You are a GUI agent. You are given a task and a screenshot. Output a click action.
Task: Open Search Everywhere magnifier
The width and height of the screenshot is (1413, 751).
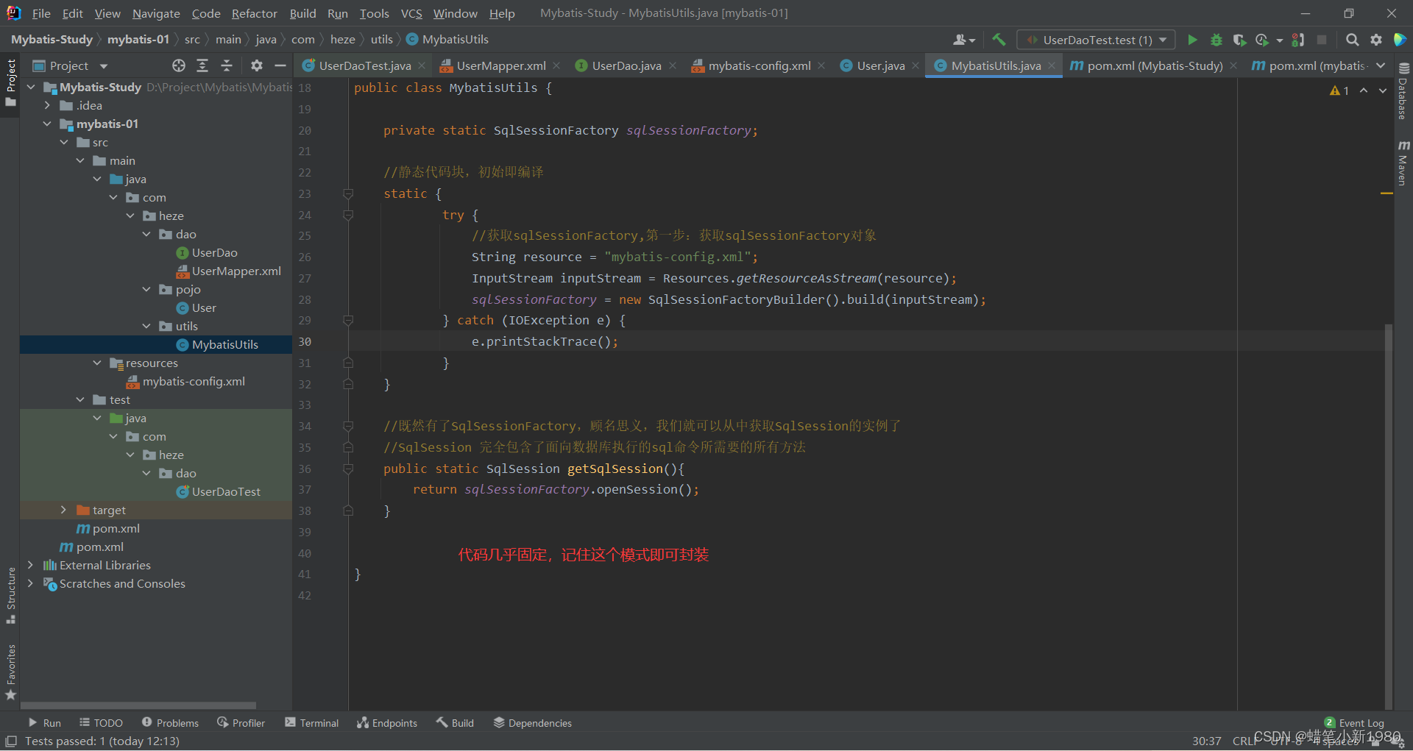[x=1352, y=40]
